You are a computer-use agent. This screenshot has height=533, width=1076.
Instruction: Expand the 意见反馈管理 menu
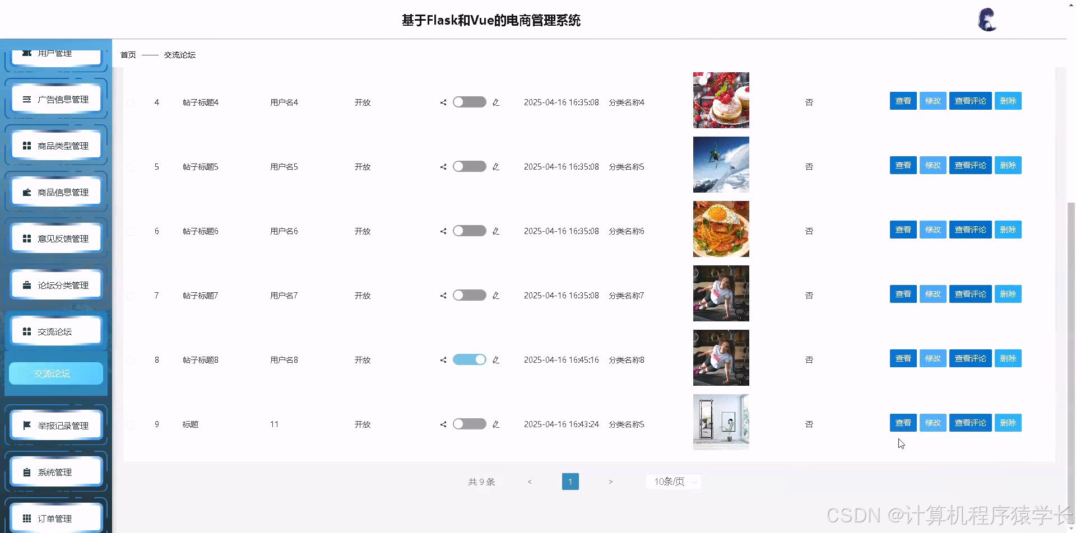coord(56,239)
